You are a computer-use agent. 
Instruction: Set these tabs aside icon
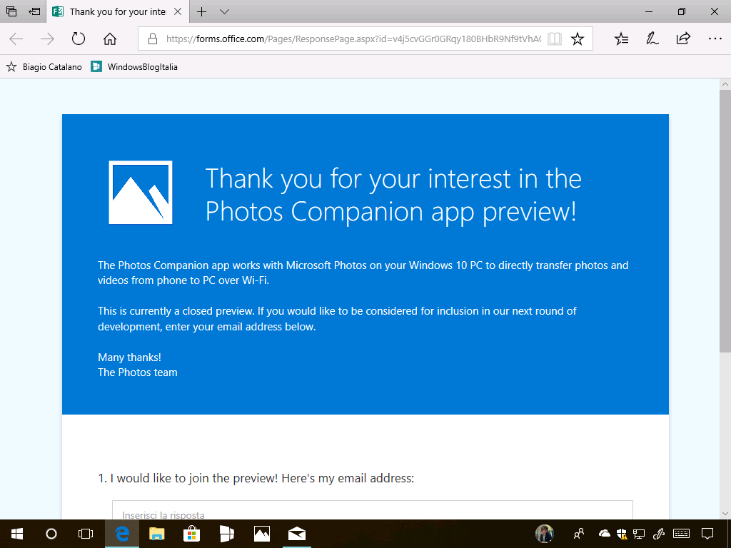[x=34, y=11]
